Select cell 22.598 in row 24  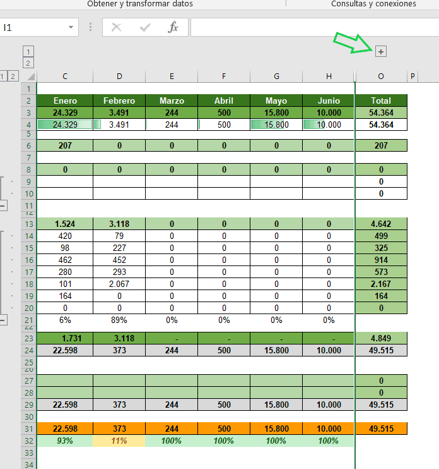click(65, 350)
